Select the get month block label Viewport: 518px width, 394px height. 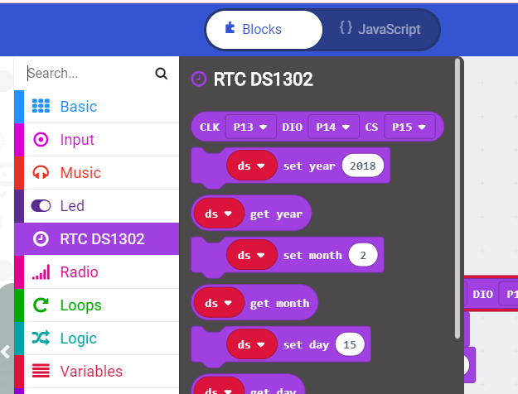tap(279, 303)
